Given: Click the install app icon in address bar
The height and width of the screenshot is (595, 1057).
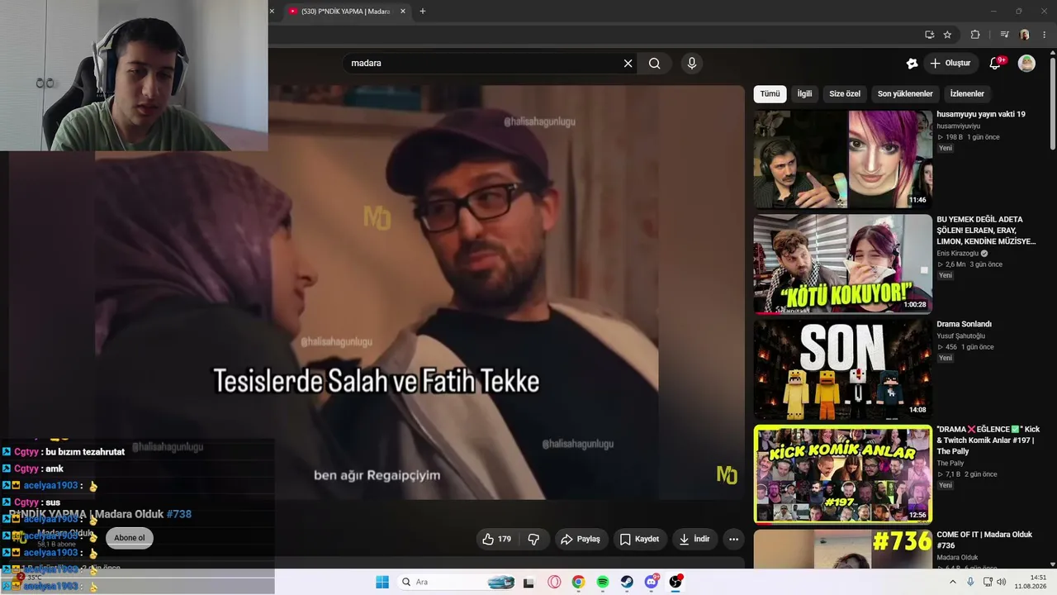Looking at the screenshot, I should pos(929,35).
